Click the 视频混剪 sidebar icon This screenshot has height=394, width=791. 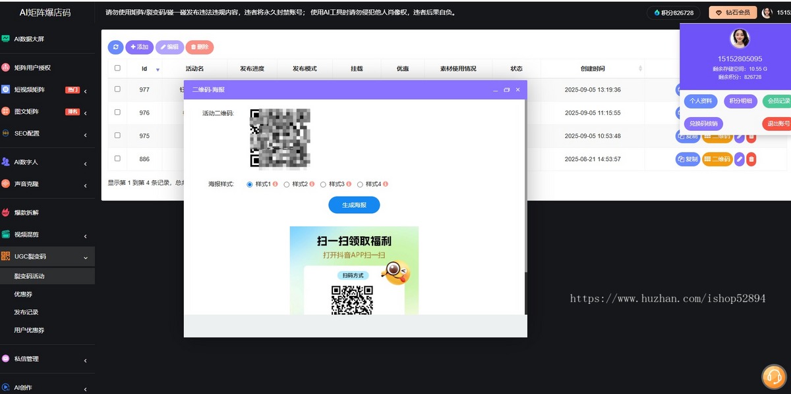(6, 234)
